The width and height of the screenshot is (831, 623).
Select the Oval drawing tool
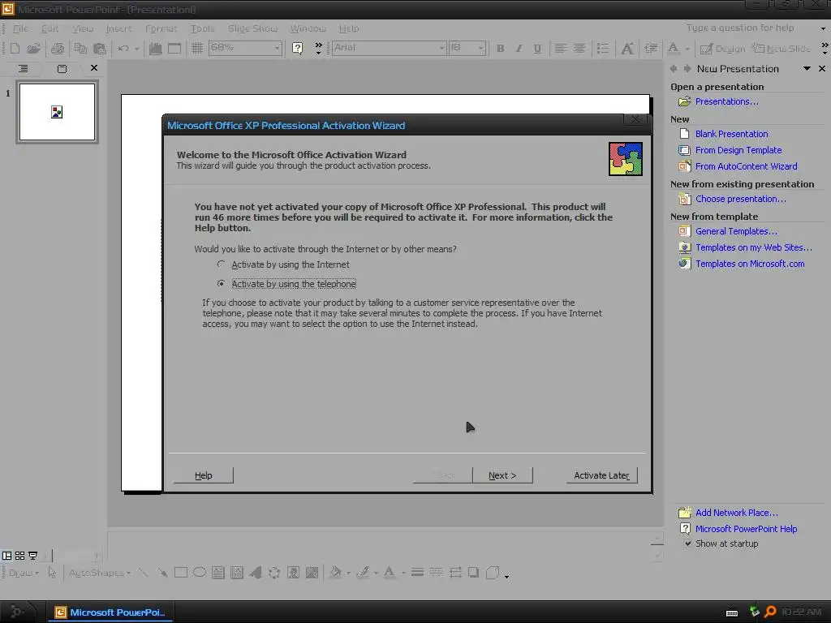click(x=200, y=572)
